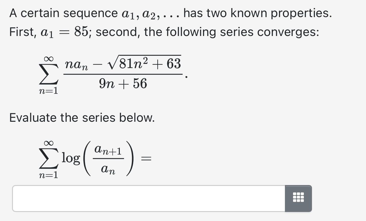Click the equals sign after the log series
Viewport: 366px width, 221px height.
pos(146,158)
